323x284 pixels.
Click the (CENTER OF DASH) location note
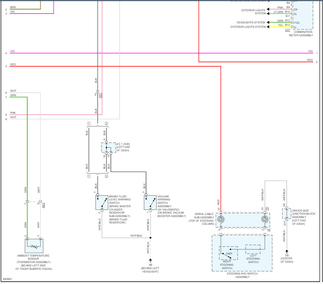286,260
